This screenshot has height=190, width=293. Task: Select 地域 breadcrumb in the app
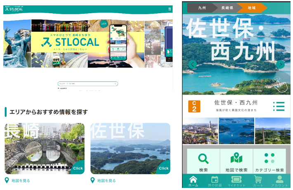(252, 8)
